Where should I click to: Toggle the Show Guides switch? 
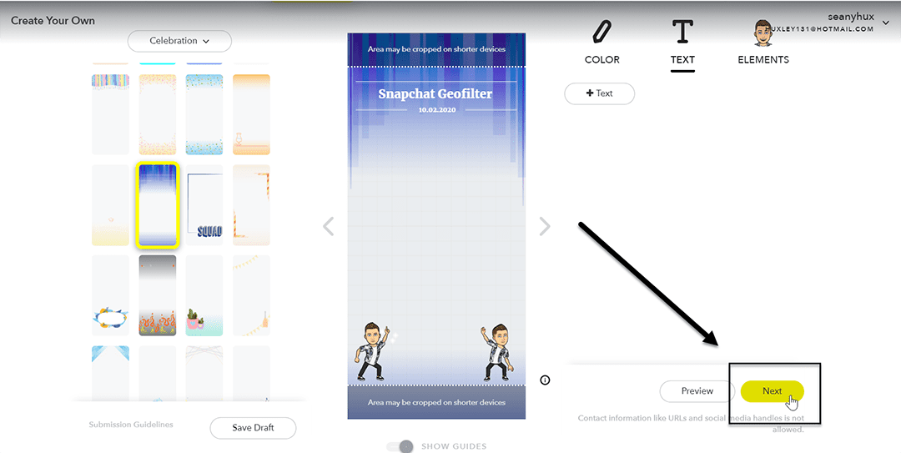(400, 446)
